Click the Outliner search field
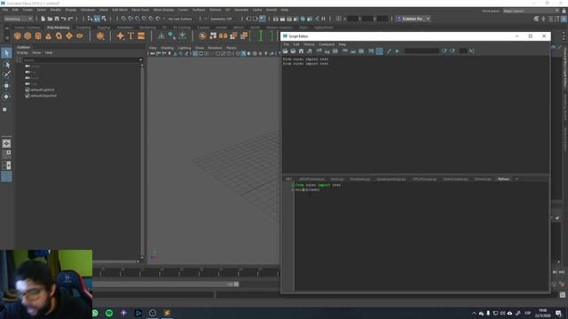568x319 pixels. point(80,60)
